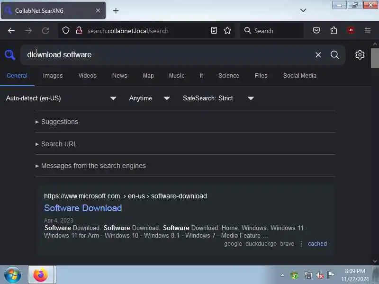Switch to the Files tab
The width and height of the screenshot is (379, 284).
coord(261,76)
